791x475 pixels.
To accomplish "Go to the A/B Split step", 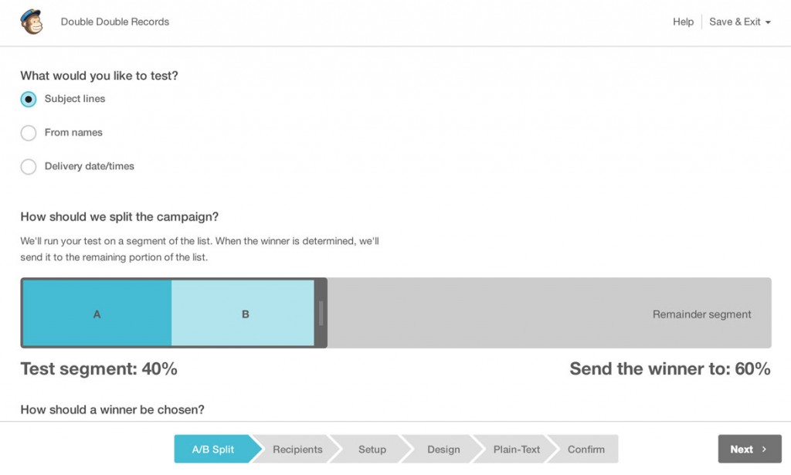I will (213, 450).
